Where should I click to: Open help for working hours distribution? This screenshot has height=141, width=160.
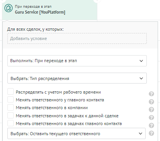(151, 94)
